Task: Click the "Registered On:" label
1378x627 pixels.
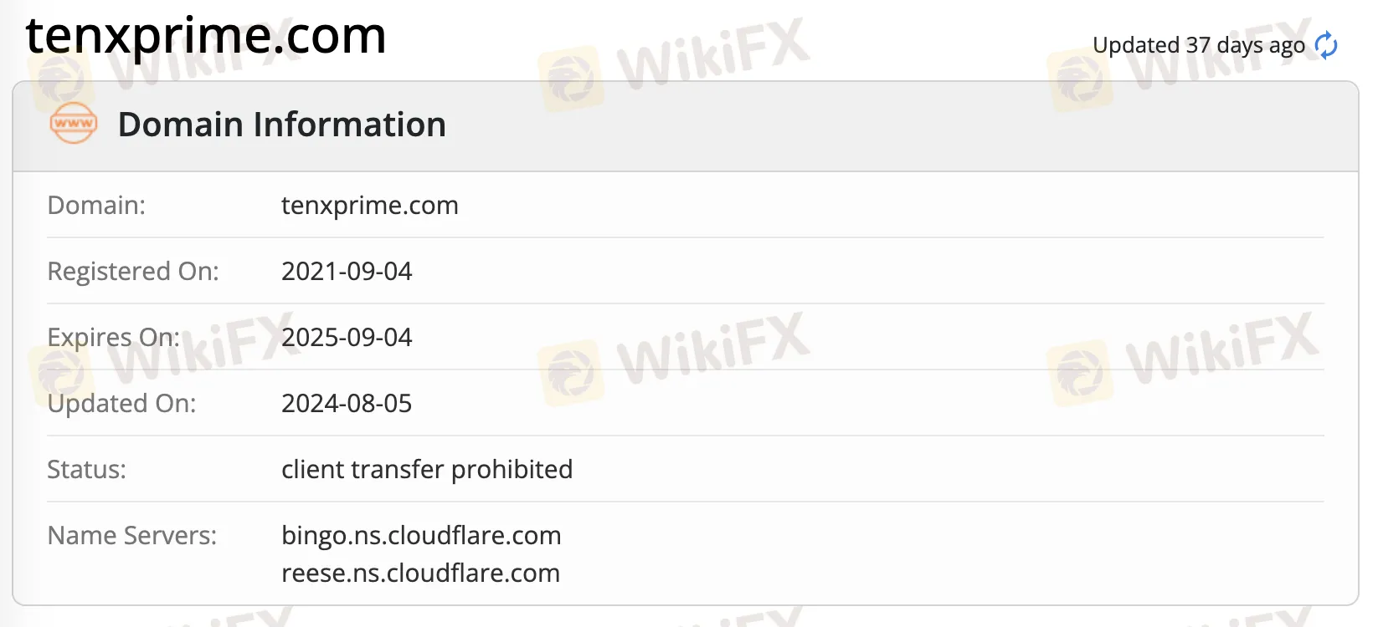Action: click(133, 272)
